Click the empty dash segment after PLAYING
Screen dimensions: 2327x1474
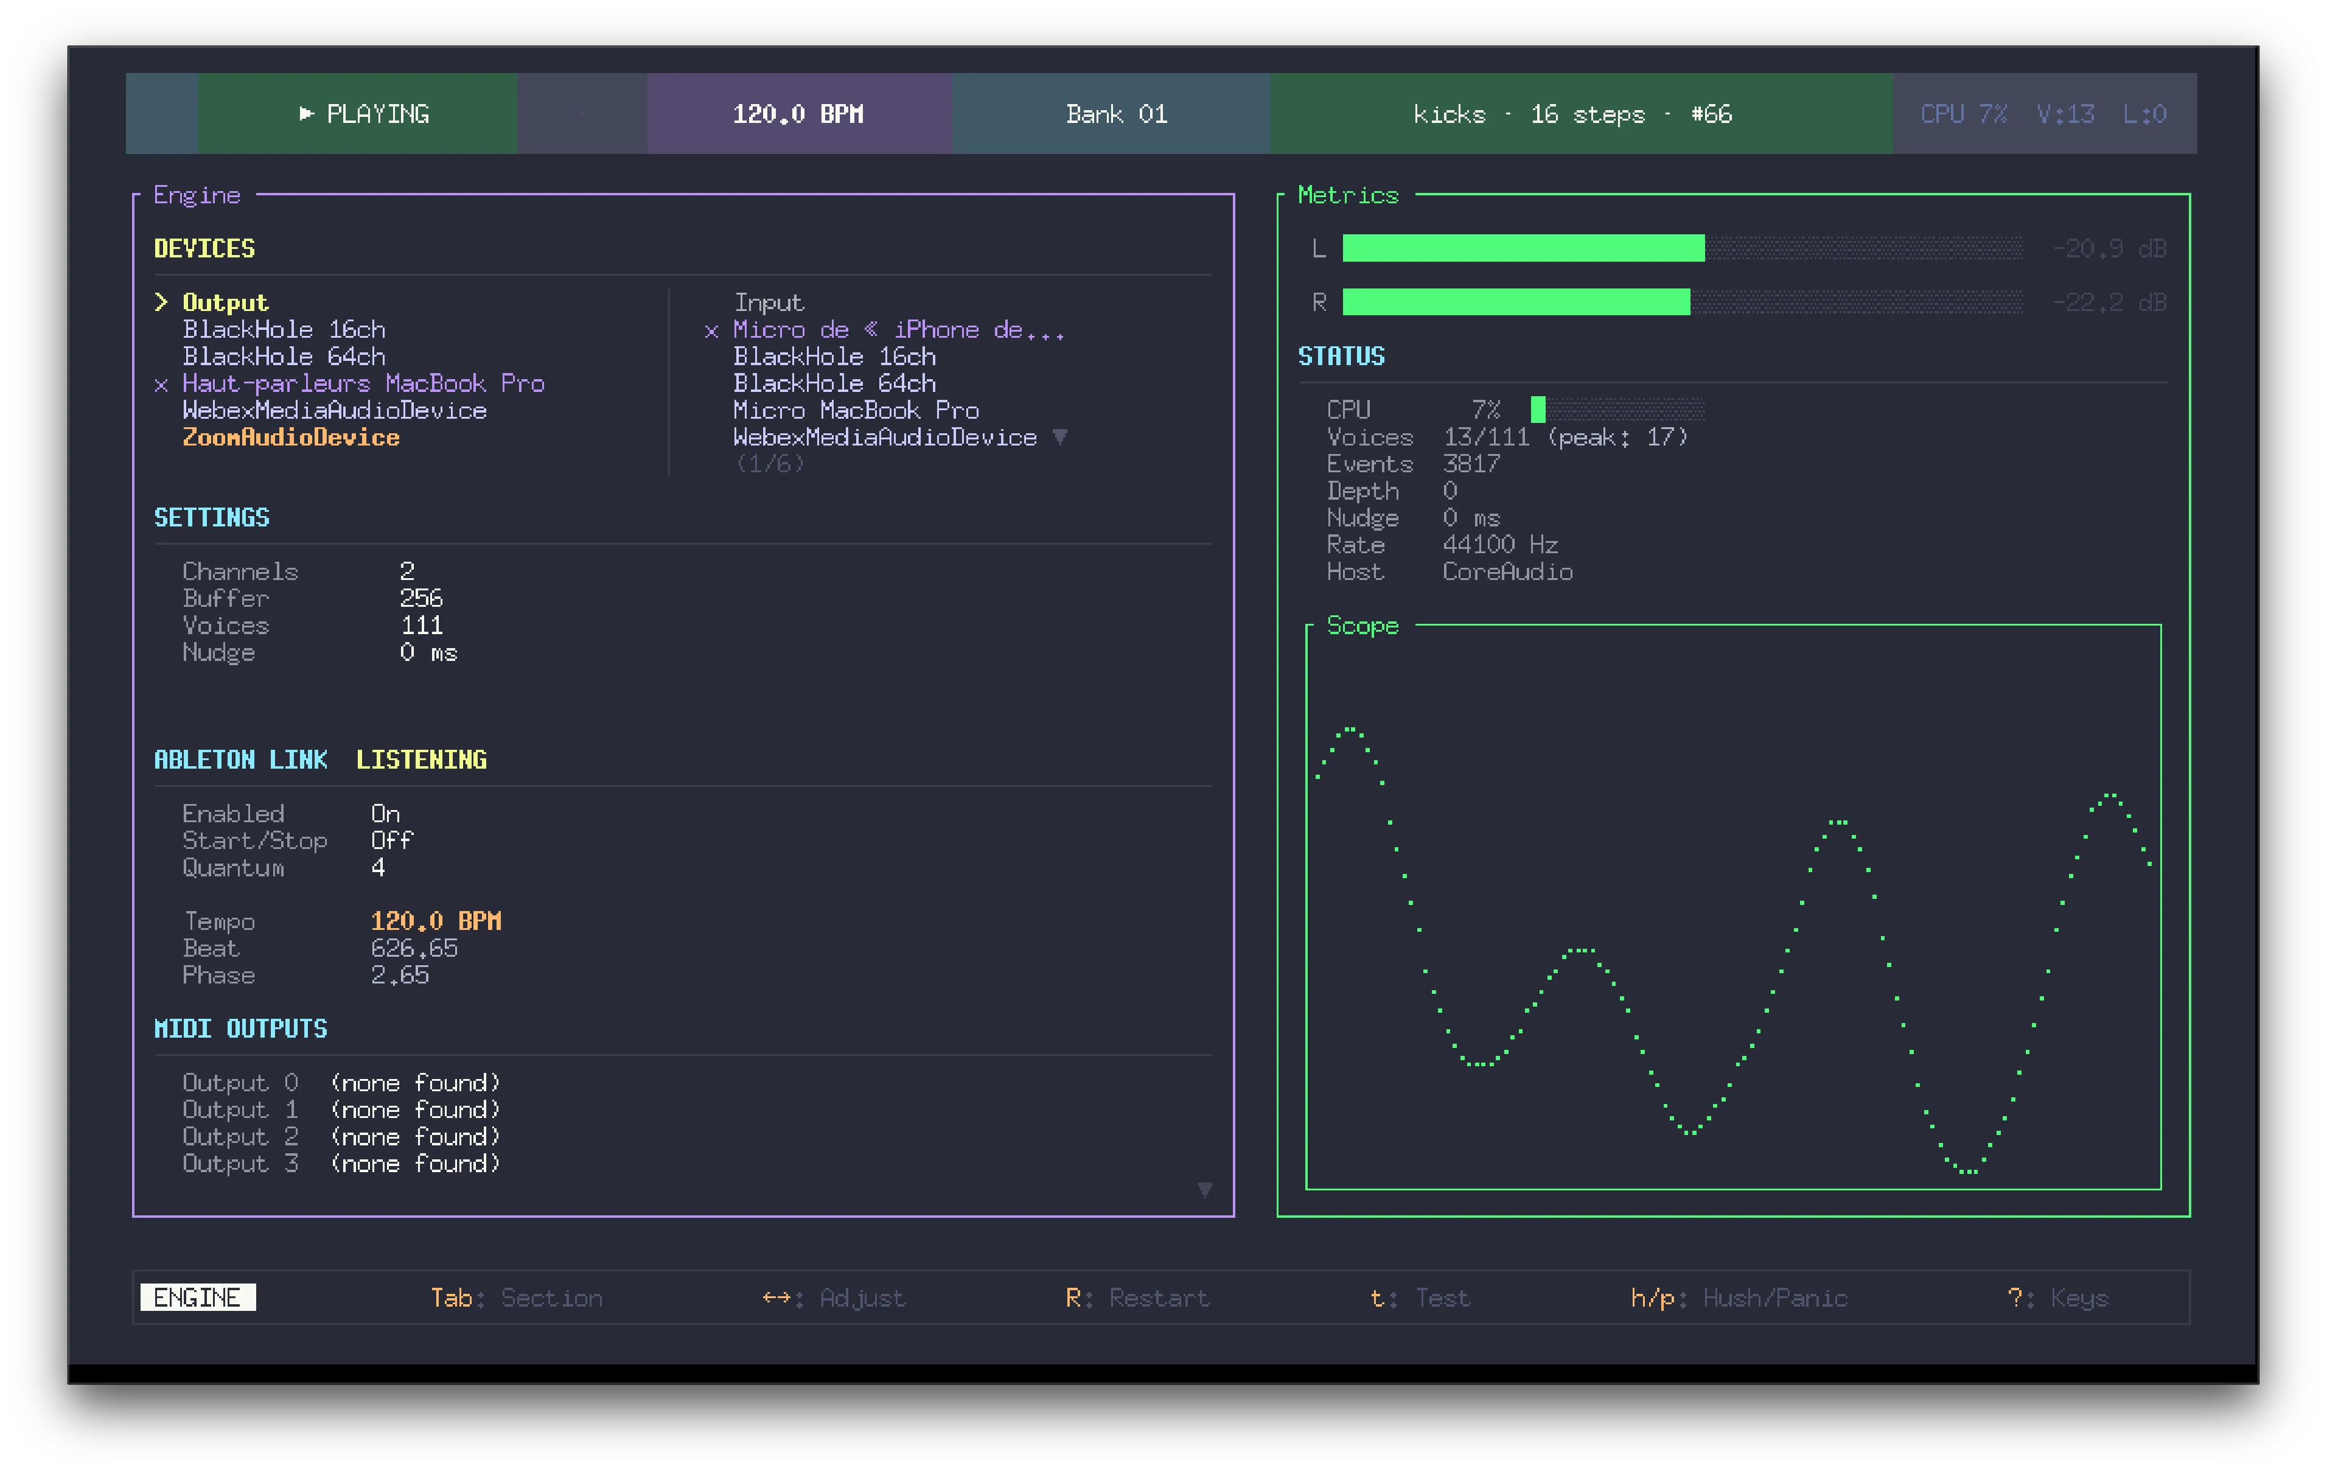[x=582, y=114]
